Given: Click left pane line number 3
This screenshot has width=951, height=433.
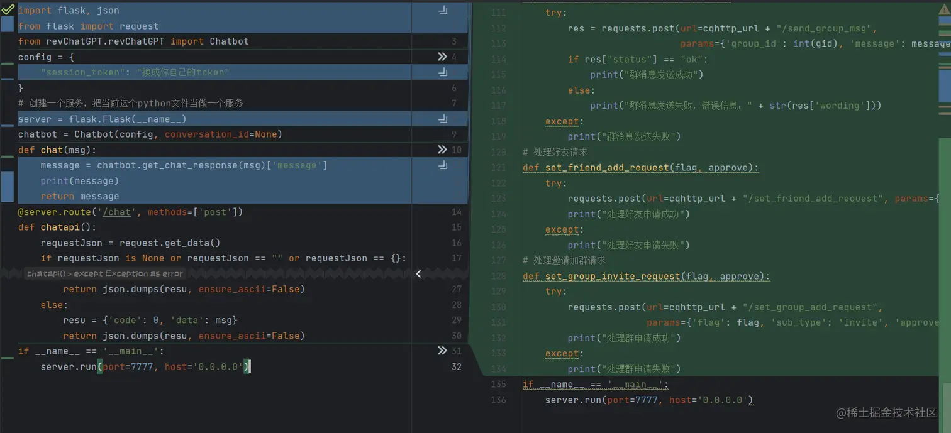Looking at the screenshot, I should tap(454, 41).
